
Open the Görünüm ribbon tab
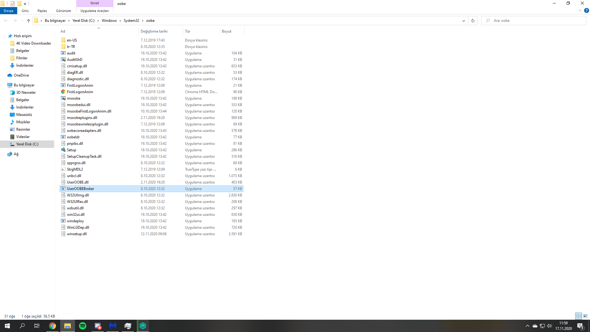pyautogui.click(x=63, y=11)
